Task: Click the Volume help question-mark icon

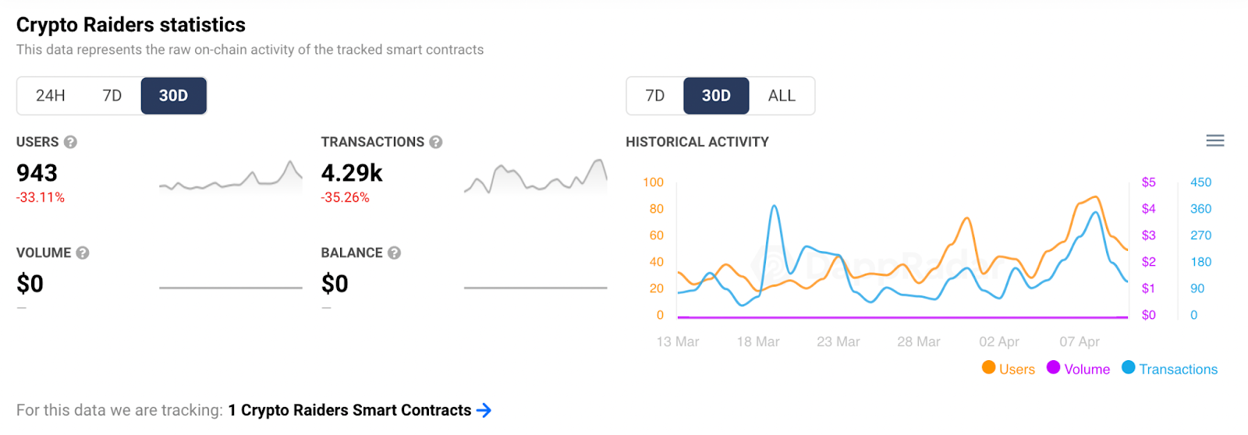Action: coord(83,253)
